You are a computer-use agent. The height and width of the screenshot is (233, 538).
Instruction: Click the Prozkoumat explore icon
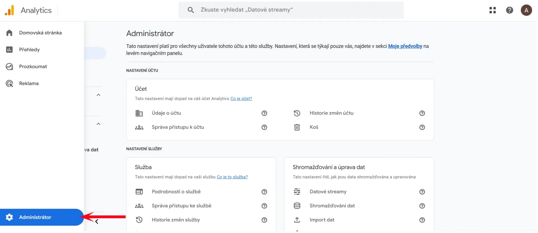click(9, 67)
